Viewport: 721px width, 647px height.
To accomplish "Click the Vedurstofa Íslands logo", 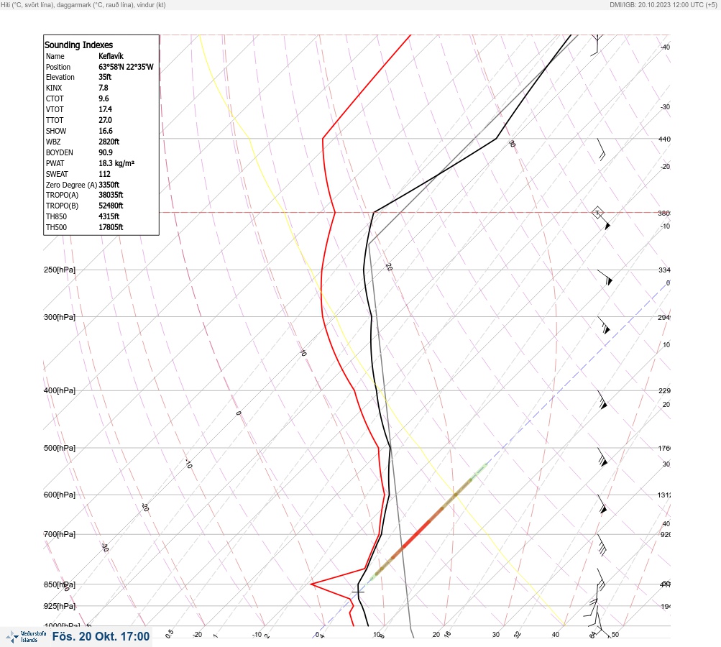I will [26, 637].
